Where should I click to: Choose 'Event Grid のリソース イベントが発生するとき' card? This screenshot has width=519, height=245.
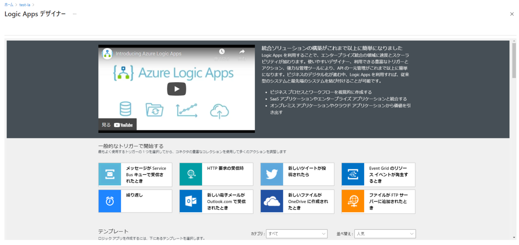[378, 174]
